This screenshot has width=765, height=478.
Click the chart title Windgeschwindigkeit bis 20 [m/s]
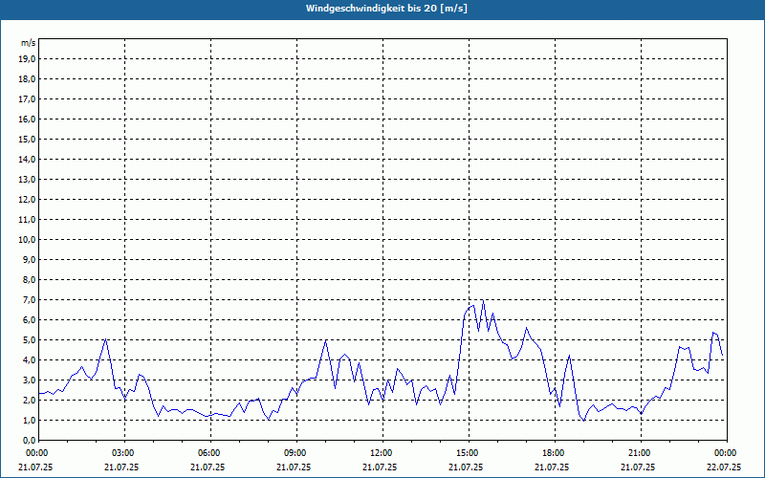pos(386,9)
